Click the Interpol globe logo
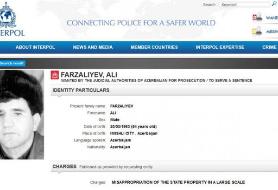The width and height of the screenshot is (278, 190). click(8, 15)
